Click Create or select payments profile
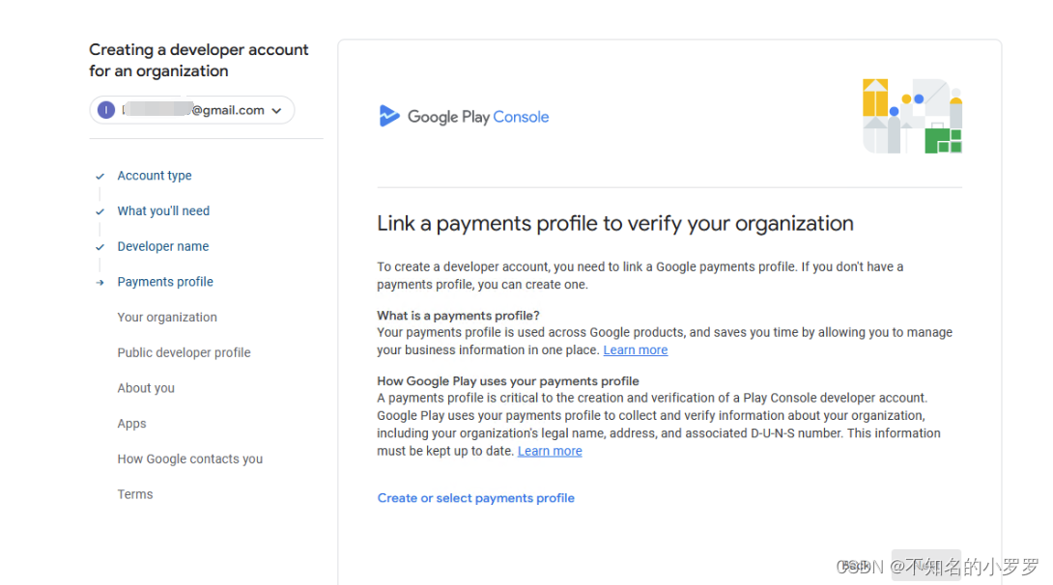The image size is (1053, 585). [x=476, y=498]
